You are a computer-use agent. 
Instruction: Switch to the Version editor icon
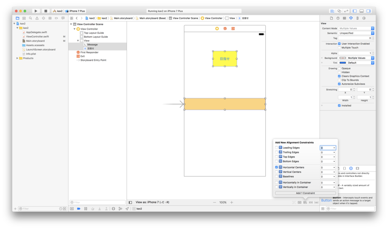(x=346, y=11)
